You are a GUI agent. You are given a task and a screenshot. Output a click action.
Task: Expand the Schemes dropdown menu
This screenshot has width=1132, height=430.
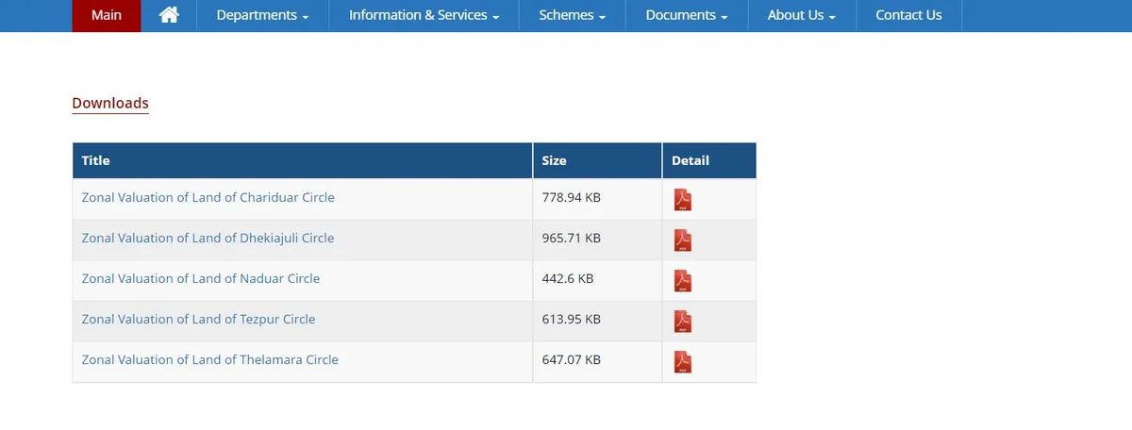coord(573,15)
